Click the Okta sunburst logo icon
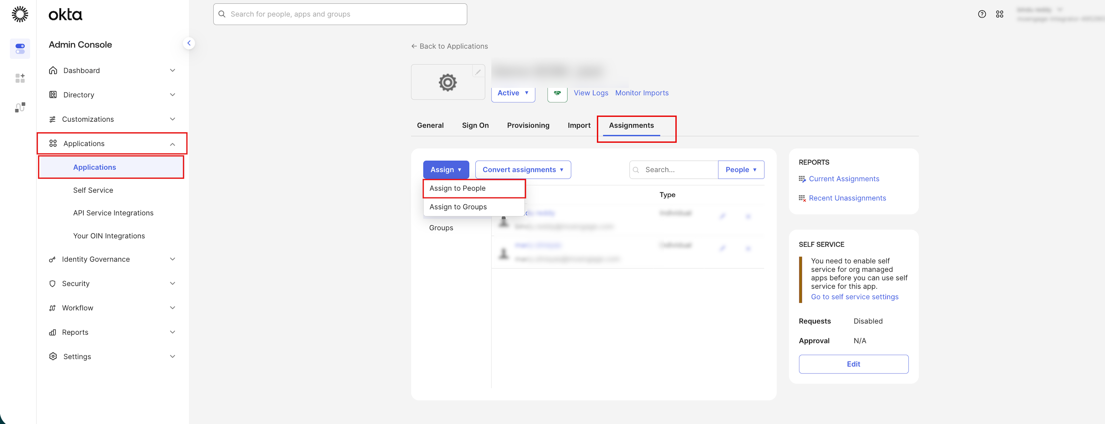The width and height of the screenshot is (1105, 424). click(x=20, y=14)
